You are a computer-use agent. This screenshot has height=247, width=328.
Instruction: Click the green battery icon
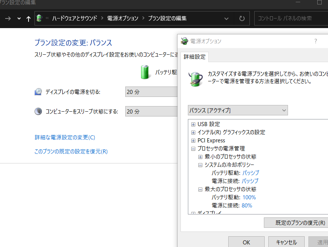[x=145, y=72]
